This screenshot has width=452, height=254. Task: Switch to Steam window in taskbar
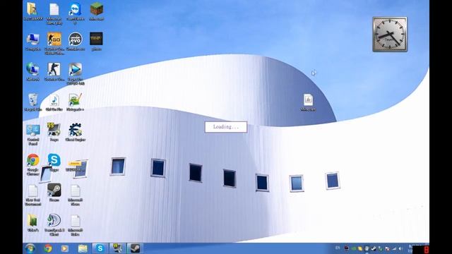[x=135, y=248]
